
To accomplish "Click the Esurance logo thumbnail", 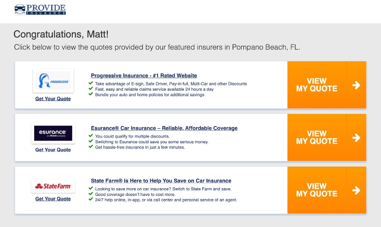I will pyautogui.click(x=53, y=133).
